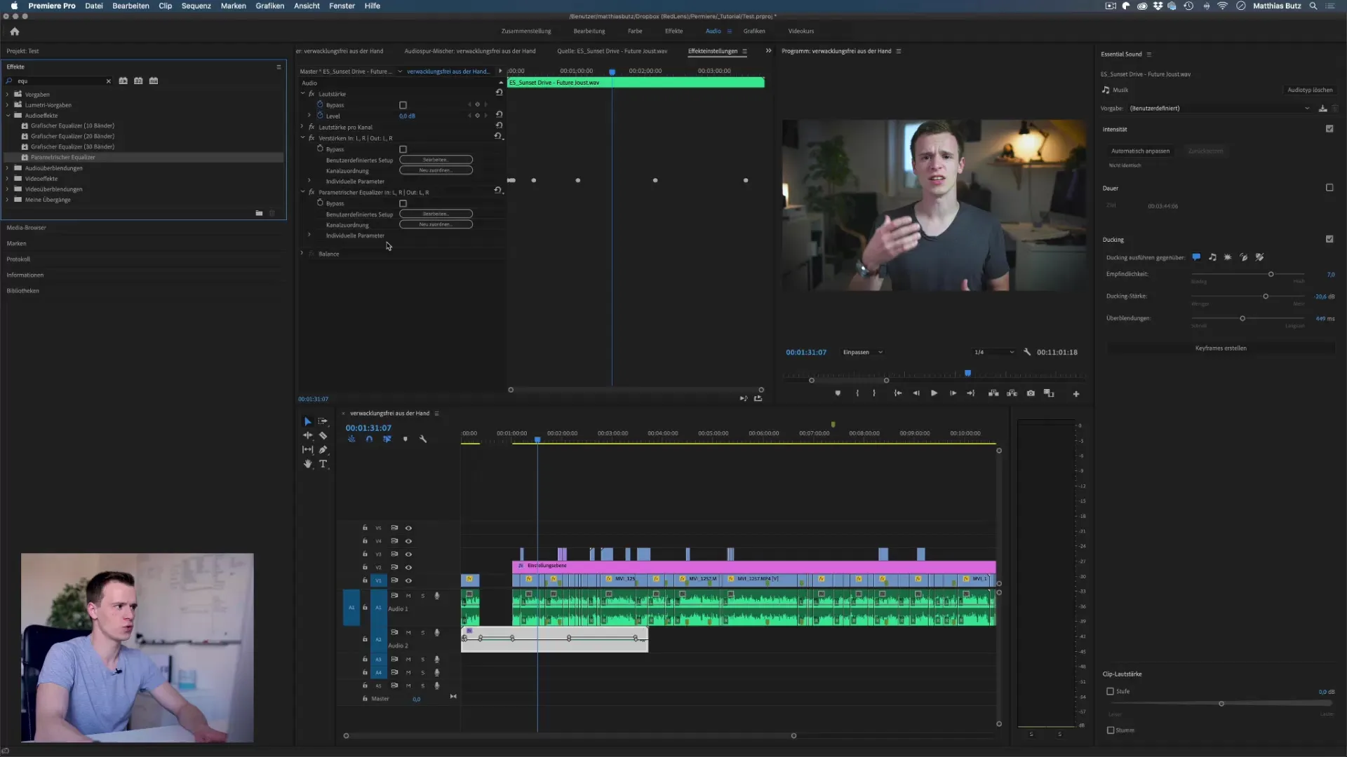Enable the Stumm checkbox
Viewport: 1347px width, 757px height.
(1111, 730)
